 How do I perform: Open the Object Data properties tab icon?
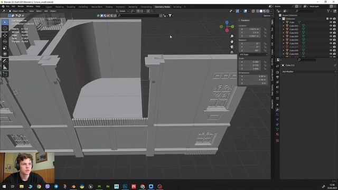tap(277, 129)
